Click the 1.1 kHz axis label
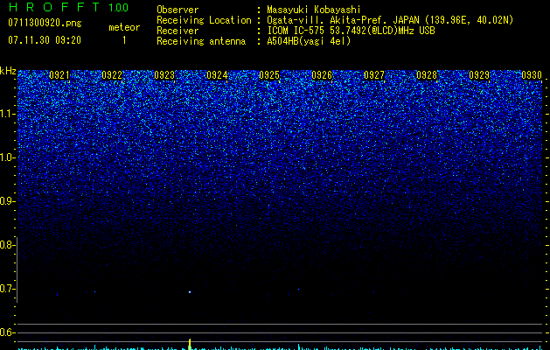 (7, 114)
